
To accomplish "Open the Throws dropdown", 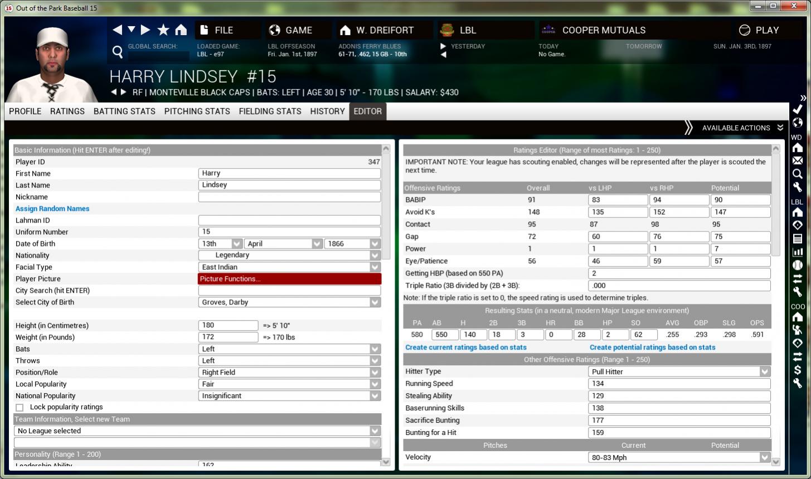I will [289, 361].
